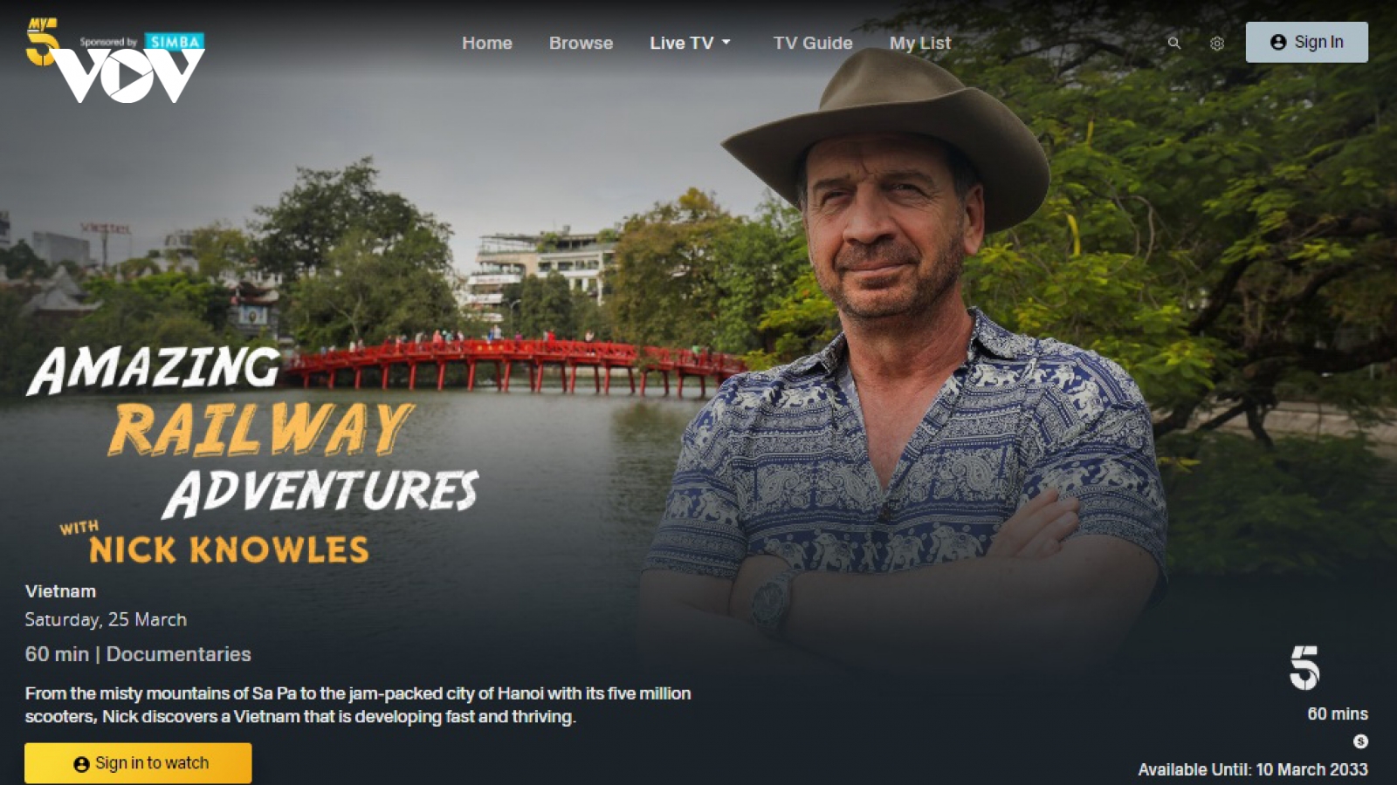Click the subtitles S badge icon

coord(1360,741)
